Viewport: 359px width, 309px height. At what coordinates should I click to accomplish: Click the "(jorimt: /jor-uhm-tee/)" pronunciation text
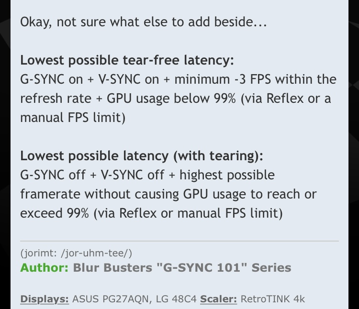76,253
